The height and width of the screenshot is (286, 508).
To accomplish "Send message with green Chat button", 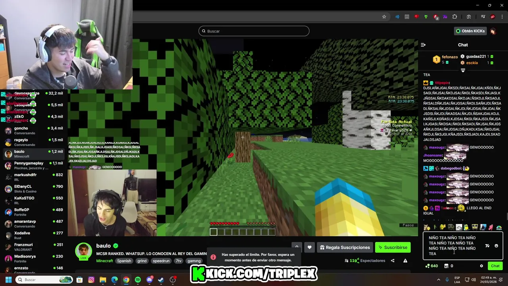I will tap(495, 266).
